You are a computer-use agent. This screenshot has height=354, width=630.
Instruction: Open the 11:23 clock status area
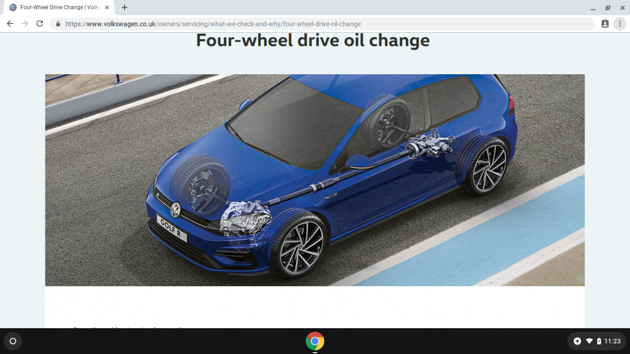(x=612, y=341)
